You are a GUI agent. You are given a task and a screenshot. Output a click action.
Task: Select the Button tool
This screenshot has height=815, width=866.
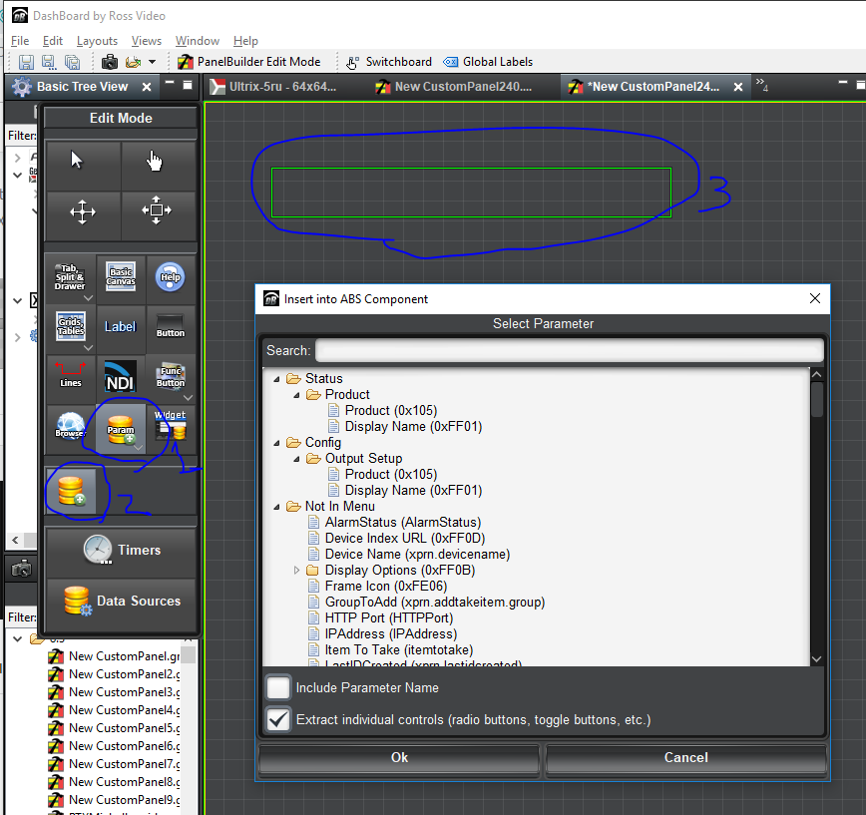pos(170,327)
